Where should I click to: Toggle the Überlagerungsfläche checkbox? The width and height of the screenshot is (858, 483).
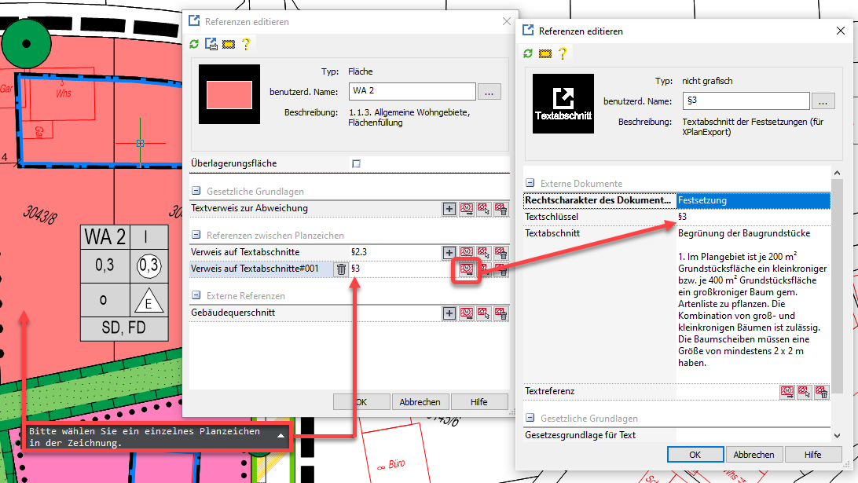pos(356,163)
